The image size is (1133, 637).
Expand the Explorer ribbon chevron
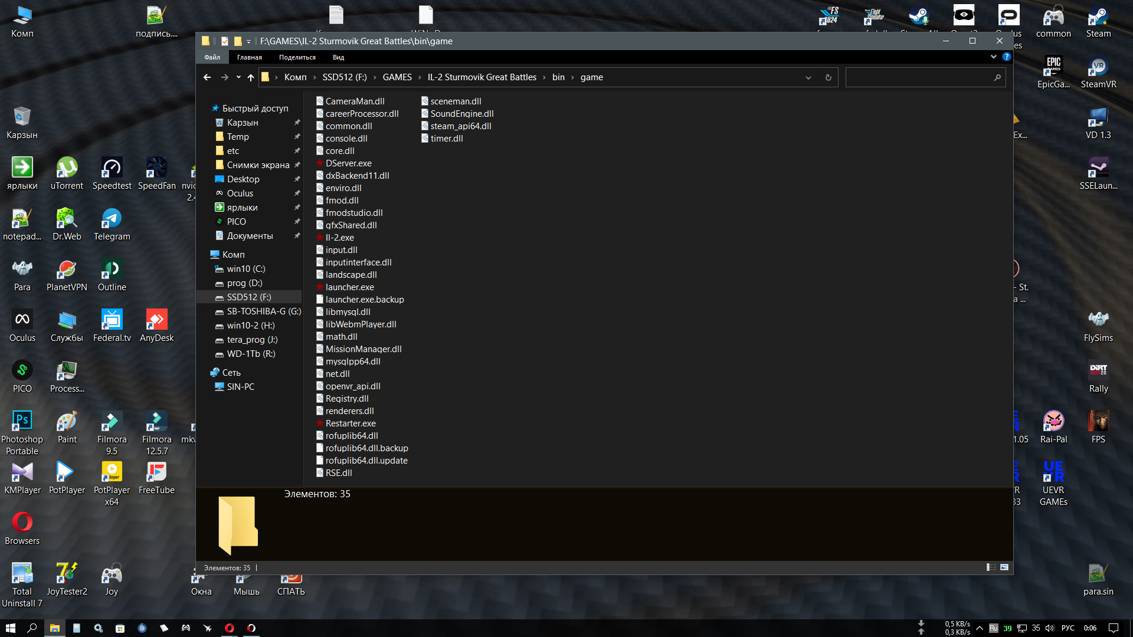pos(994,57)
